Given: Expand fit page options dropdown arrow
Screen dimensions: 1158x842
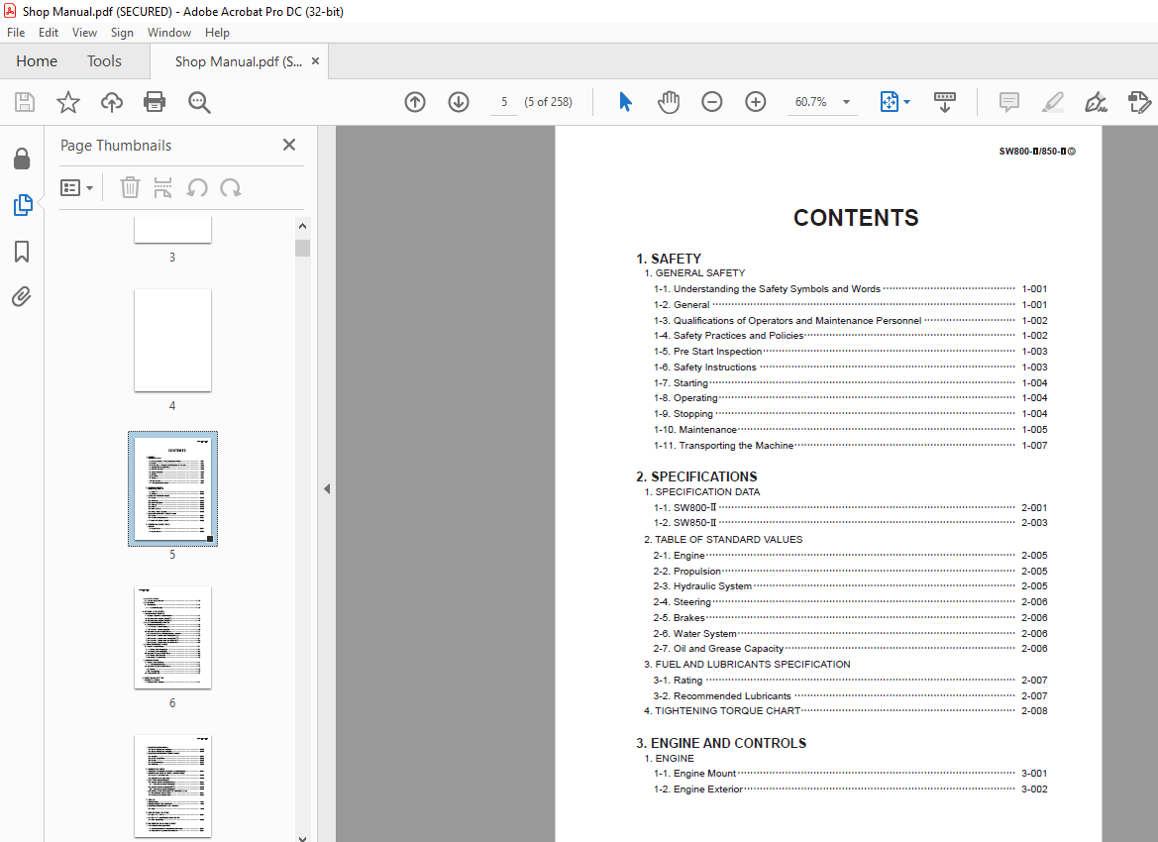Looking at the screenshot, I should [907, 102].
